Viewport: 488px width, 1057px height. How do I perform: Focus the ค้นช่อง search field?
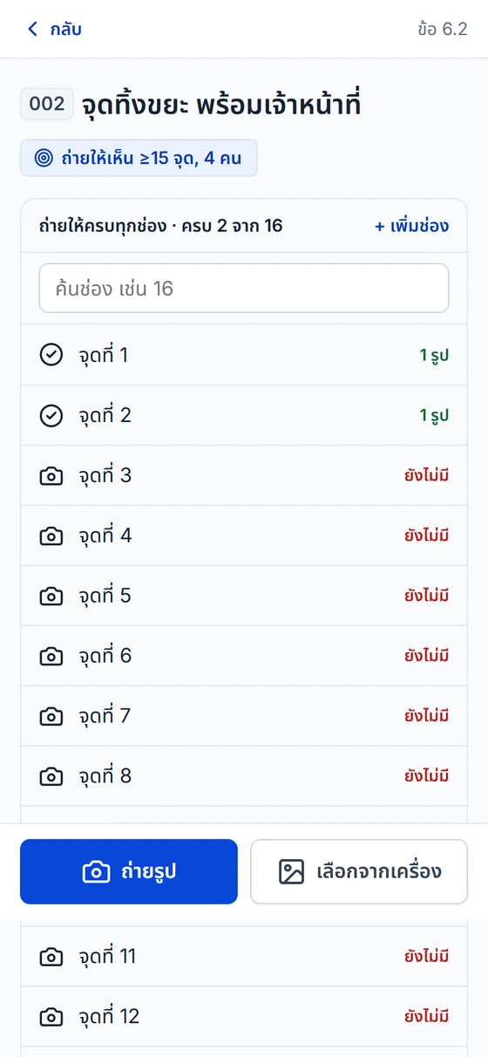[244, 288]
